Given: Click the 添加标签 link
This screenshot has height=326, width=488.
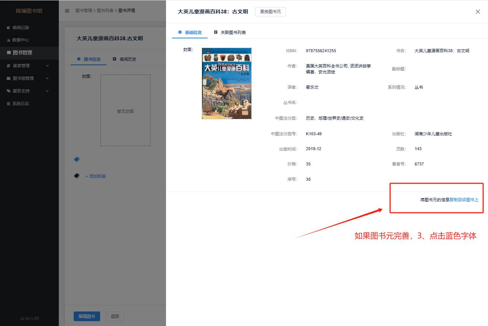Looking at the screenshot, I should click(96, 176).
